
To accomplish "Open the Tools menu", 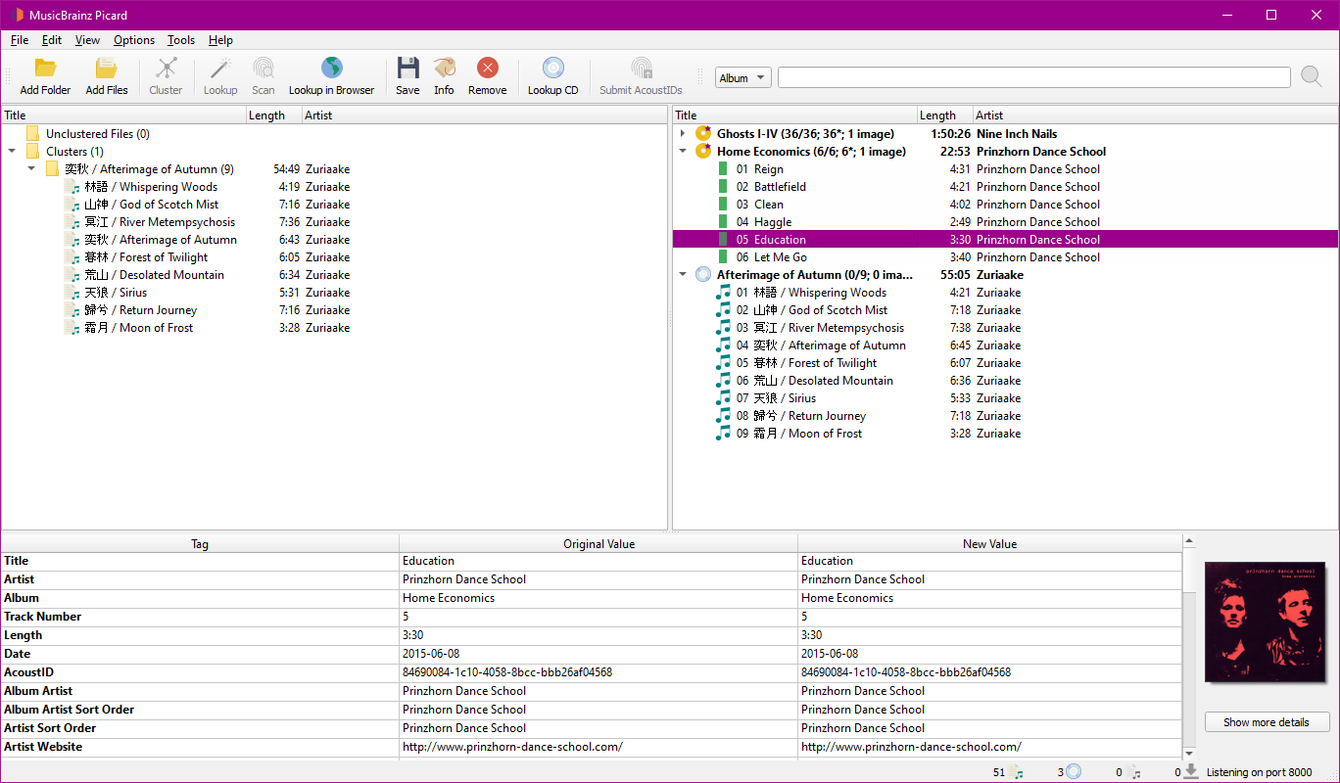I will pos(181,40).
